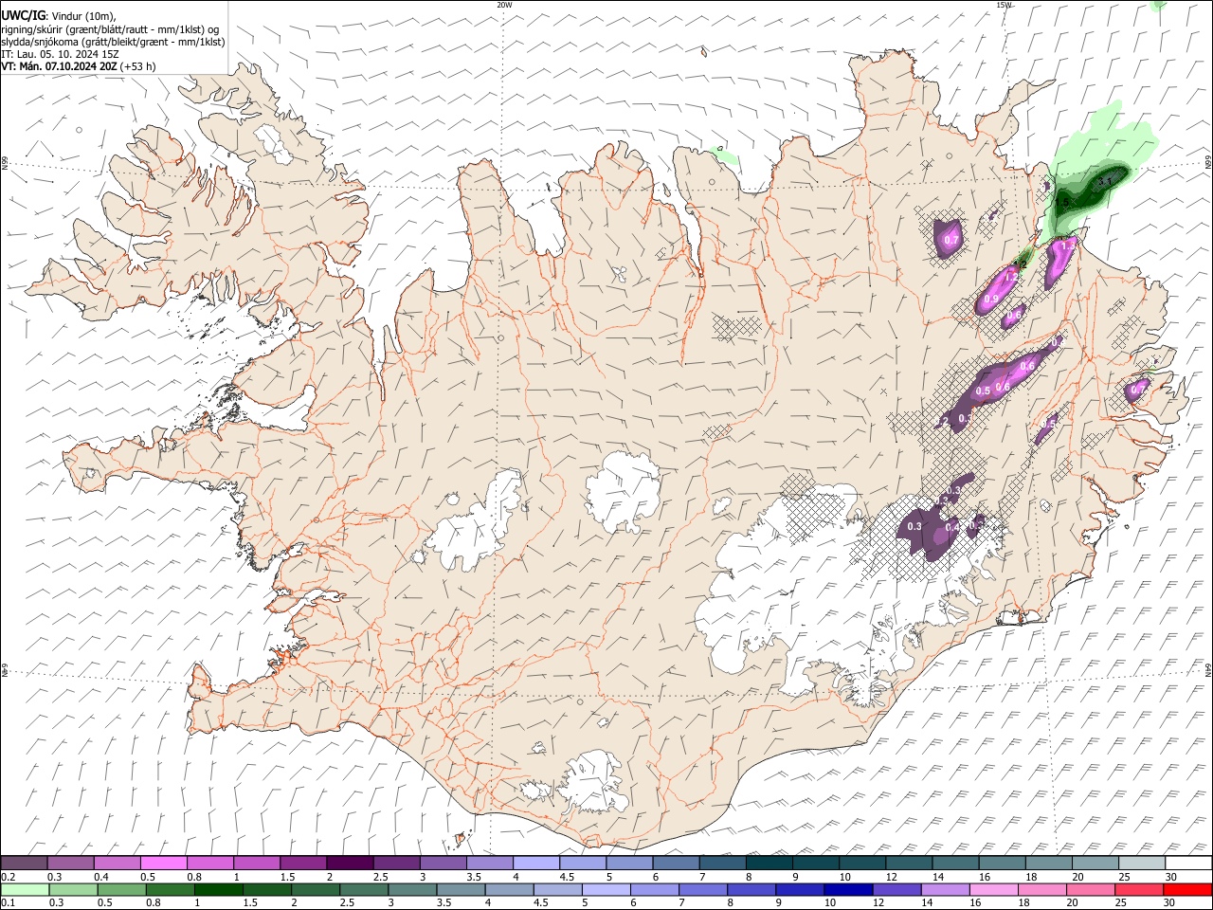Click the snow scale swatch for 1–1.5 mm
This screenshot has width=1213, height=910.
256,863
